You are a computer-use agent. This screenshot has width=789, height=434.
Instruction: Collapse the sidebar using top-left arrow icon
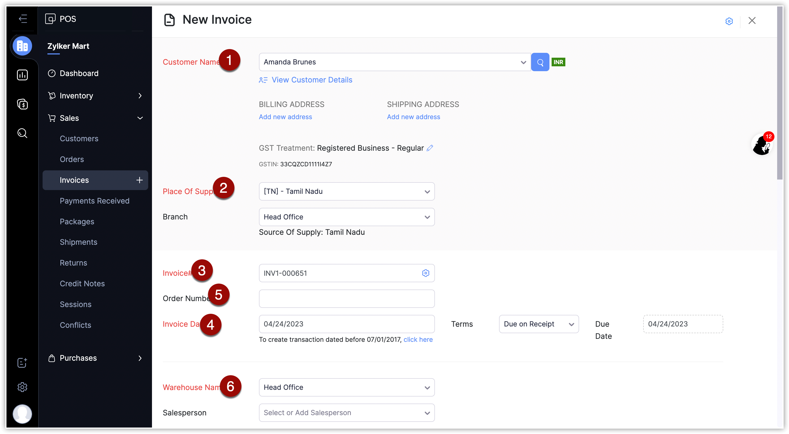coord(23,19)
